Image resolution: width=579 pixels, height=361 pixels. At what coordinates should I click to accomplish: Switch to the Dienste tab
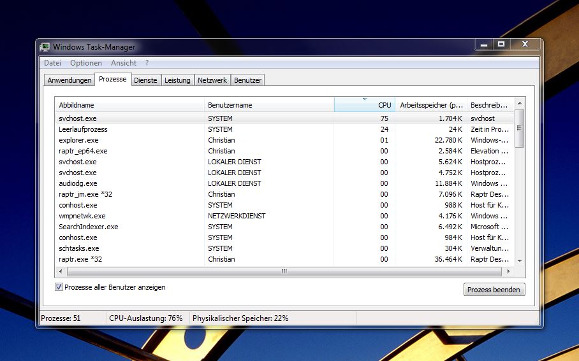pyautogui.click(x=145, y=80)
